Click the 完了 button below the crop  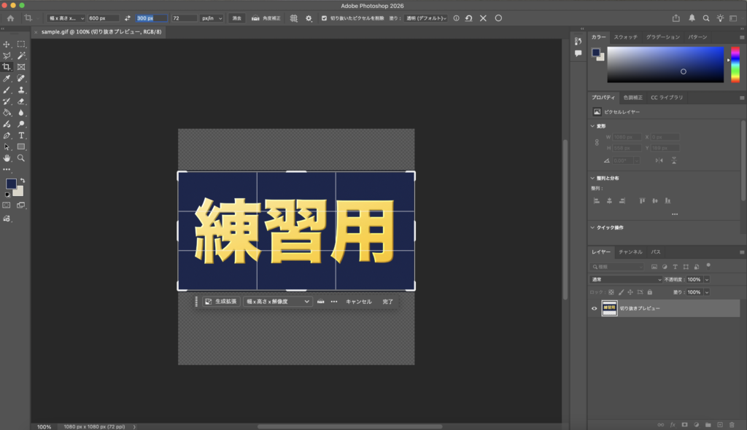[x=387, y=301]
